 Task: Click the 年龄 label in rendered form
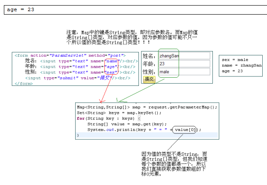pos(149,64)
